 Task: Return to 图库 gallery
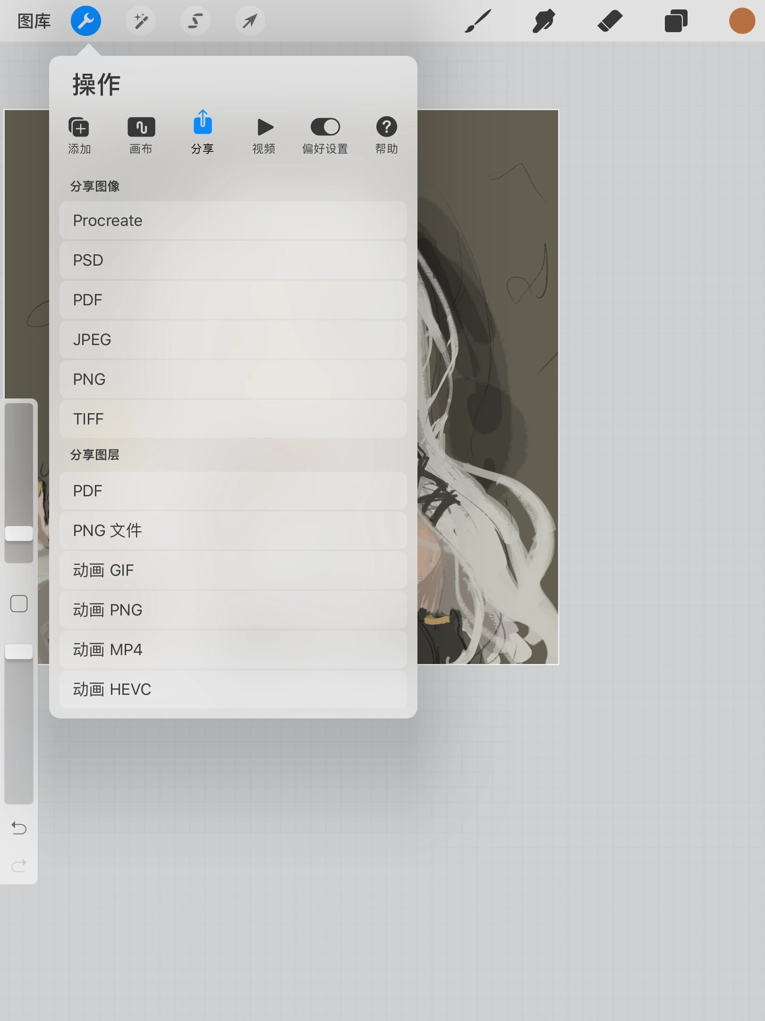[x=34, y=21]
